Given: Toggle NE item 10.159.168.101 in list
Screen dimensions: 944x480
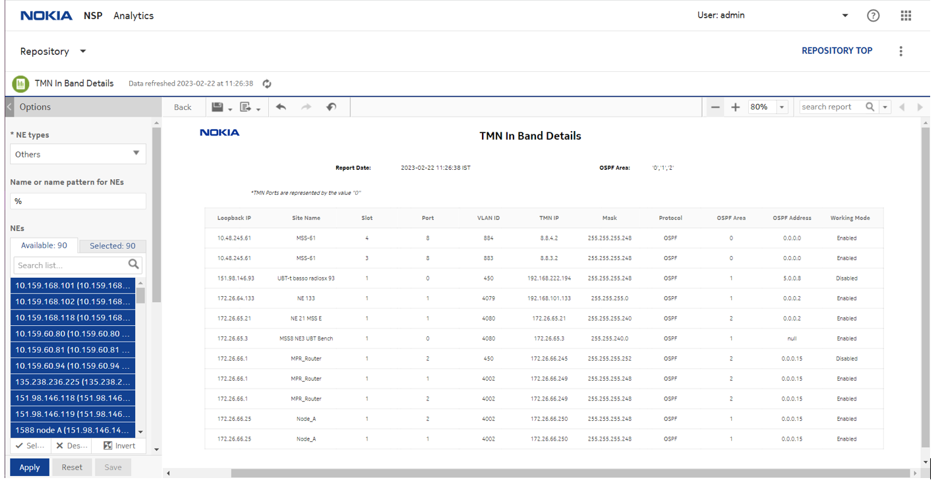Looking at the screenshot, I should coord(73,286).
